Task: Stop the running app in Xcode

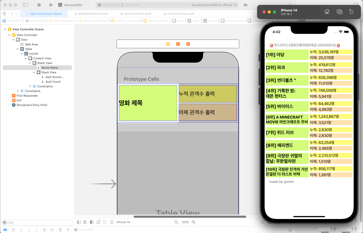Action: 39,5
